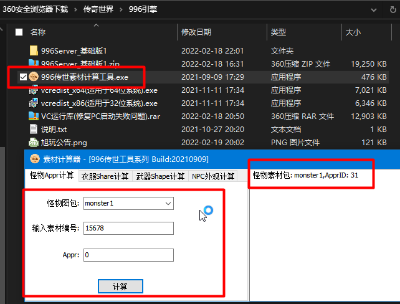
Task: Click the 12,903 KB size cell
Action: 369,116
